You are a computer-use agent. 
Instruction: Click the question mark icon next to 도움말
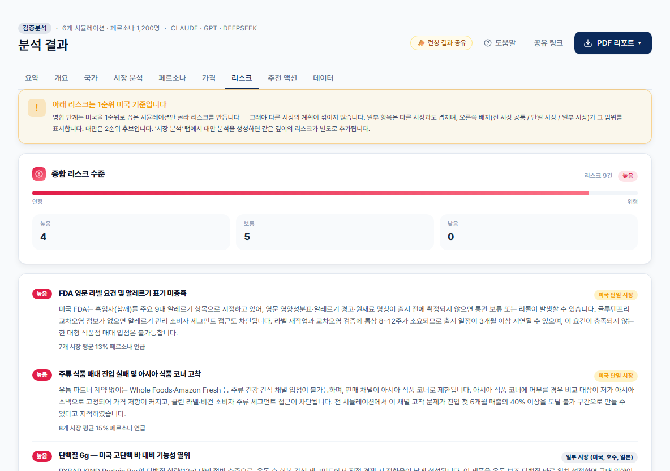[x=488, y=43]
